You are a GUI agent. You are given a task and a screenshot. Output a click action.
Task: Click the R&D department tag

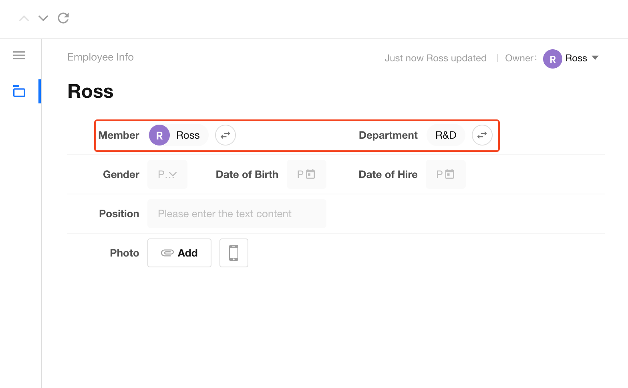(446, 135)
